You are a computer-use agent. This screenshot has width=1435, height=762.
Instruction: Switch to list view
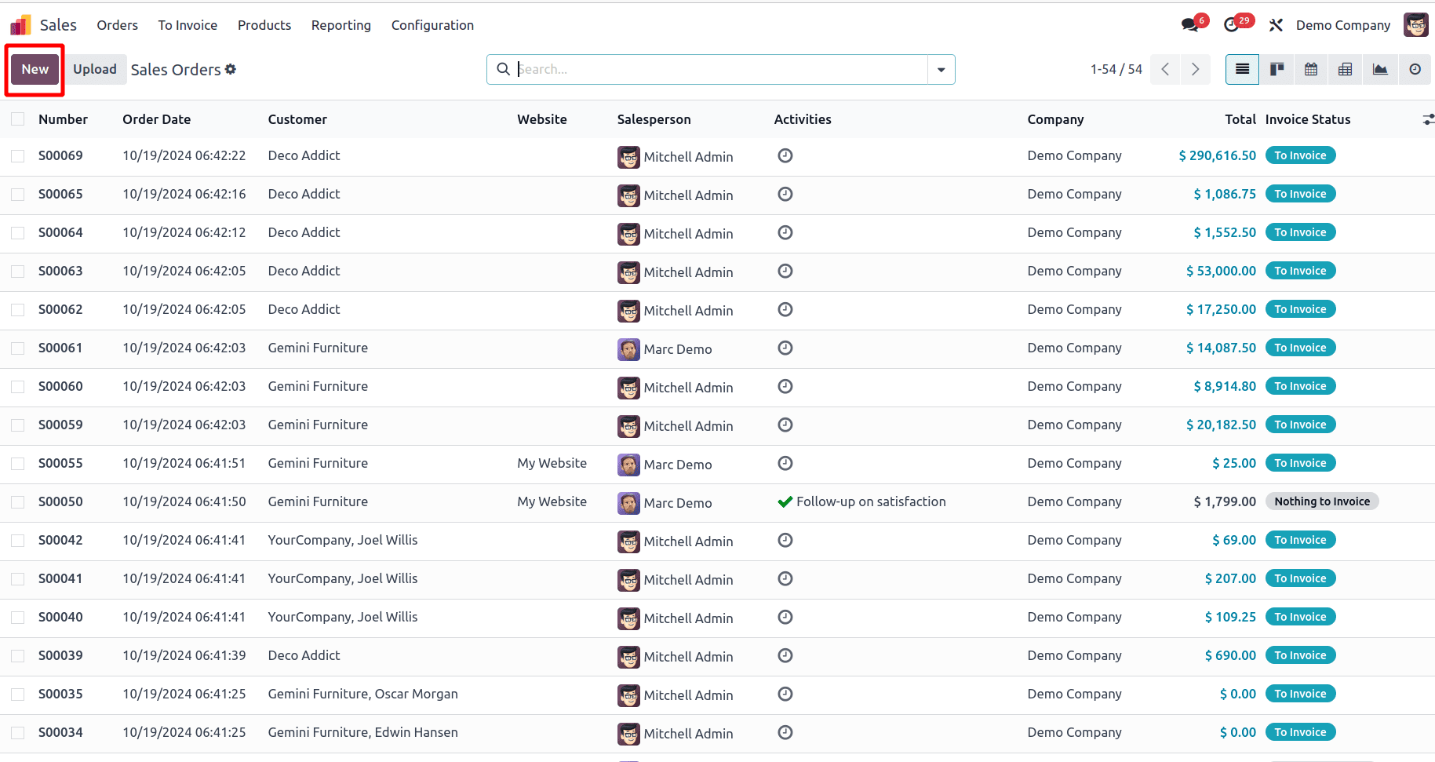[1243, 69]
